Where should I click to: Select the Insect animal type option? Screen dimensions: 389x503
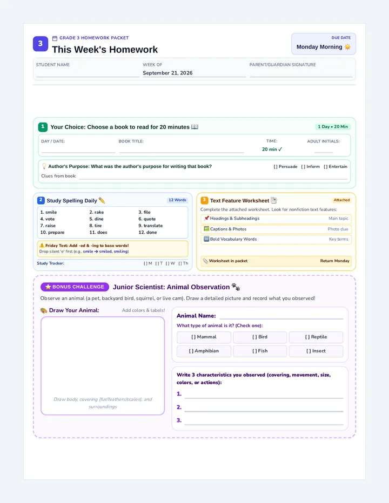pyautogui.click(x=316, y=351)
